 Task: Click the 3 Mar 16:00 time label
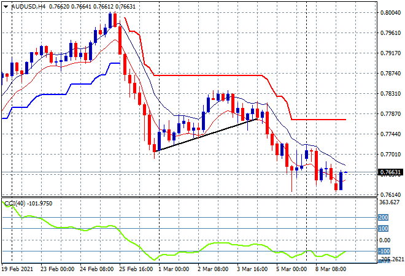252,269
